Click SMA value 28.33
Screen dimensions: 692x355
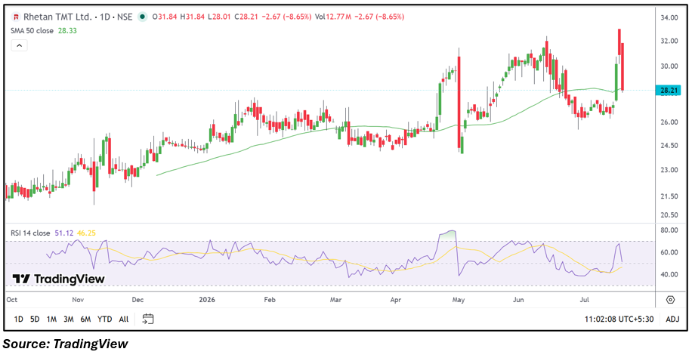(x=67, y=31)
